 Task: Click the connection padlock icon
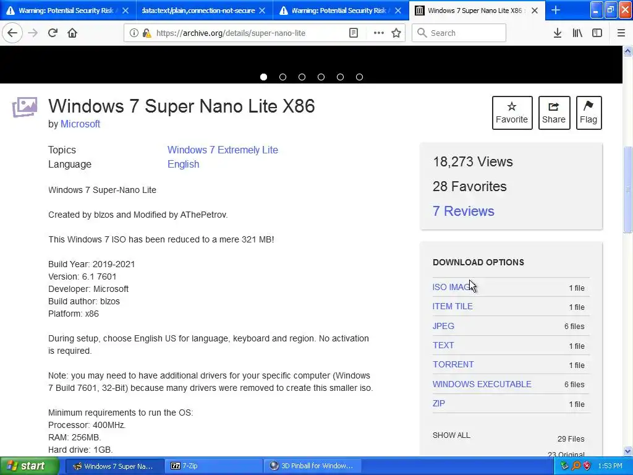click(x=147, y=33)
